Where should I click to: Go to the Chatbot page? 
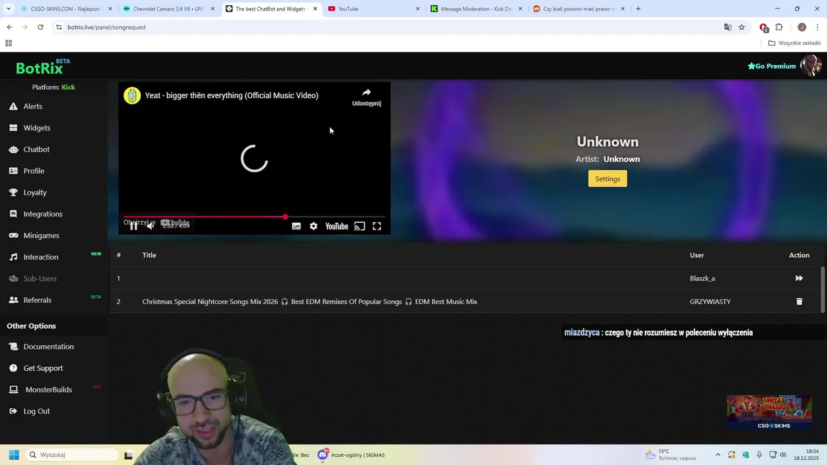pyautogui.click(x=36, y=149)
